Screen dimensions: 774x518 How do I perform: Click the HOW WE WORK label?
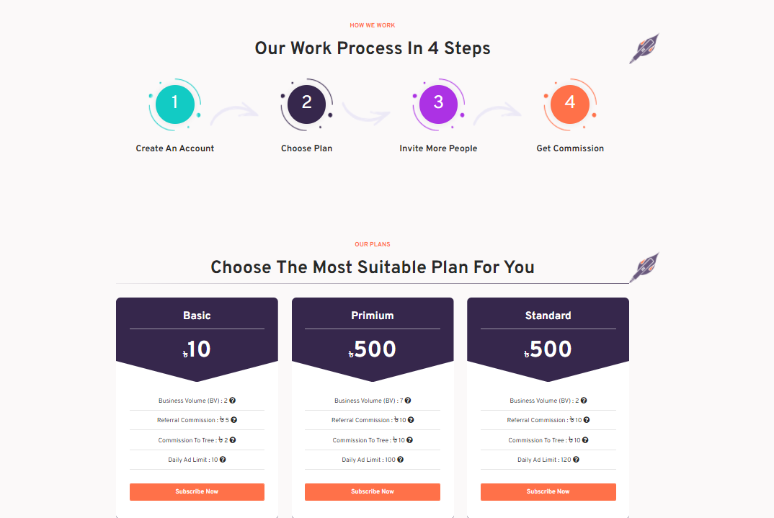pos(372,24)
